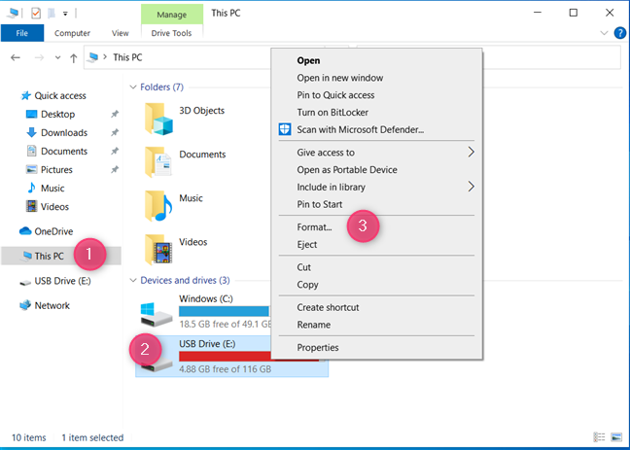Viewport: 630px width, 450px height.
Task: Select the Manage contextual tab
Action: click(171, 15)
